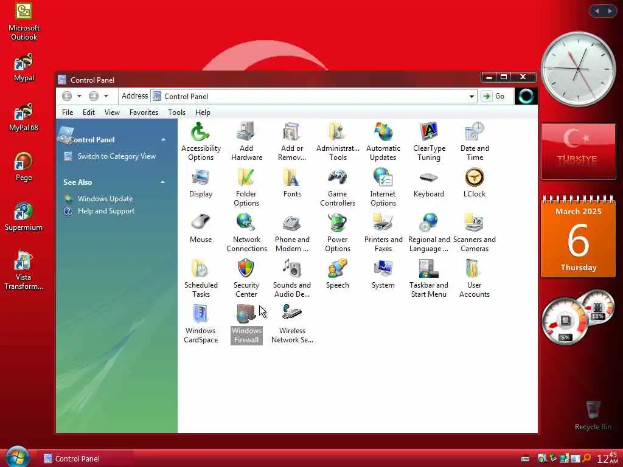The height and width of the screenshot is (467, 623).
Task: Open Security Center
Action: click(x=246, y=278)
